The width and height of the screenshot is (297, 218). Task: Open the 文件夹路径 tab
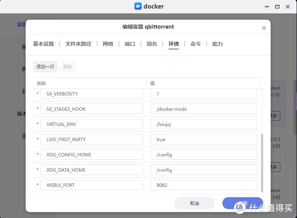(78, 43)
